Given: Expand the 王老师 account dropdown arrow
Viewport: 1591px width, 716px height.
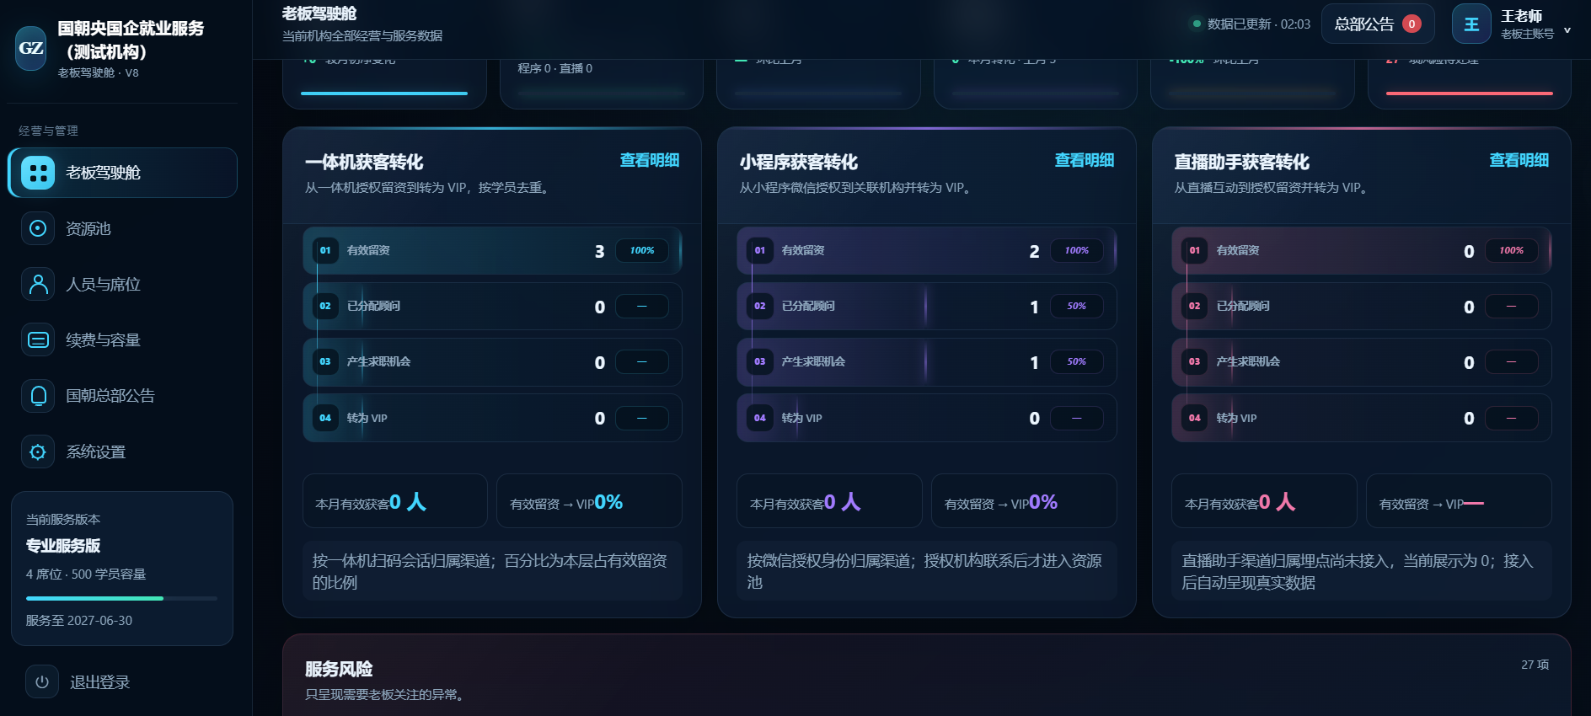Looking at the screenshot, I should [x=1567, y=30].
